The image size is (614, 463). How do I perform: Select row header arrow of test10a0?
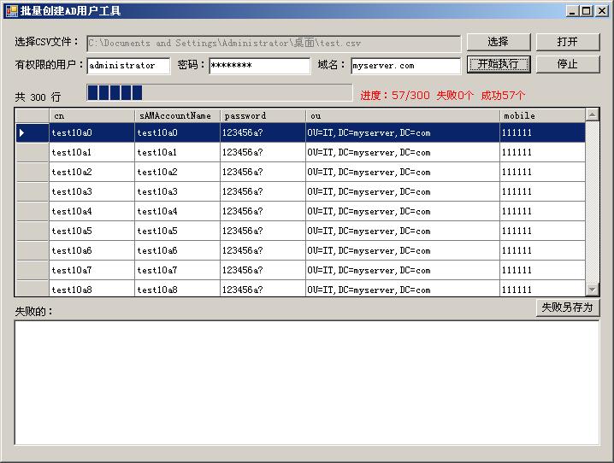pyautogui.click(x=32, y=132)
